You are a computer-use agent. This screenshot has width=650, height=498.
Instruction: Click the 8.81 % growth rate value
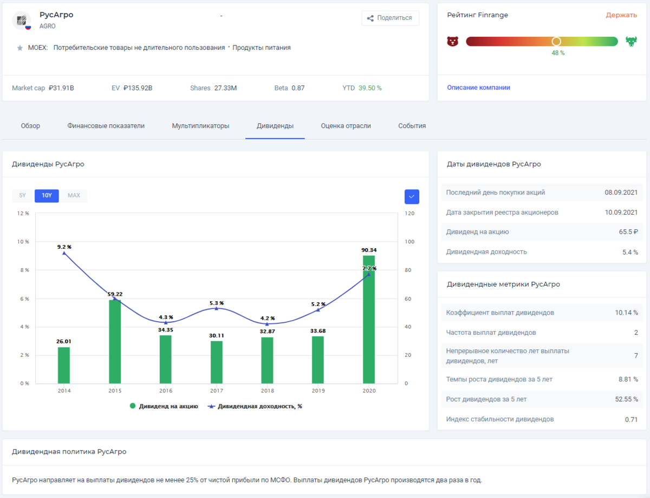628,380
